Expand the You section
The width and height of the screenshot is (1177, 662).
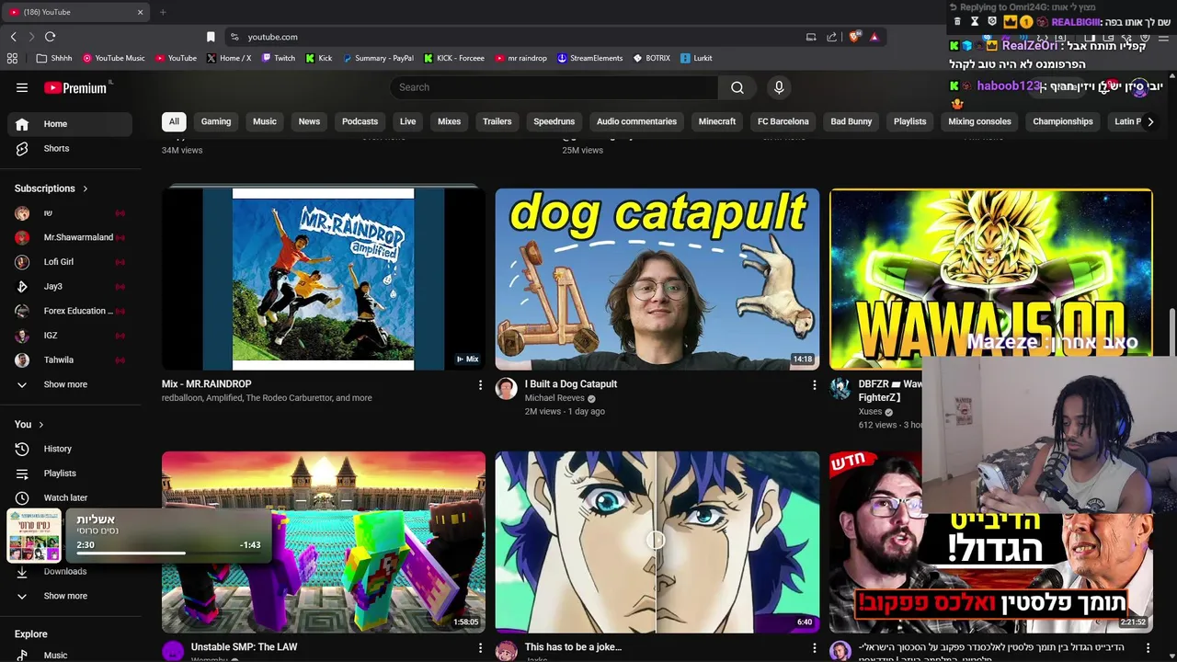pos(30,424)
